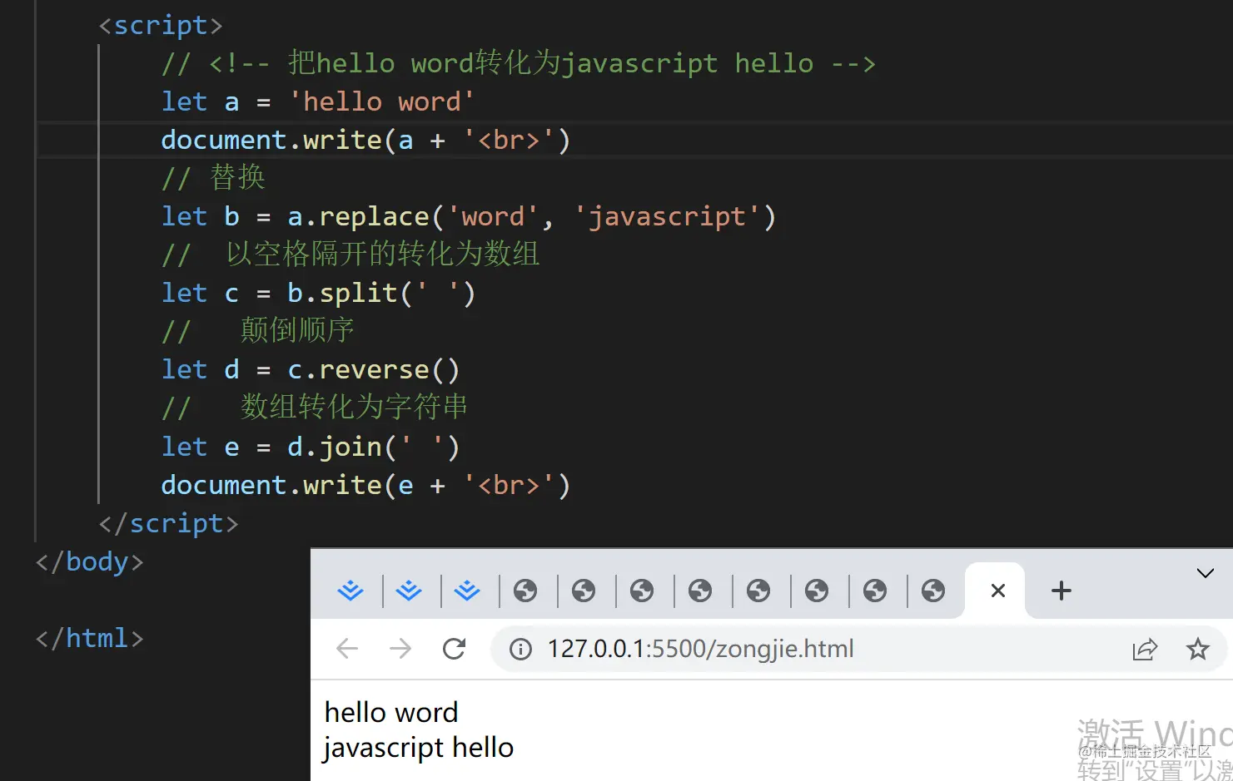The width and height of the screenshot is (1233, 781).
Task: Share this page using the share icon
Action: (1145, 649)
